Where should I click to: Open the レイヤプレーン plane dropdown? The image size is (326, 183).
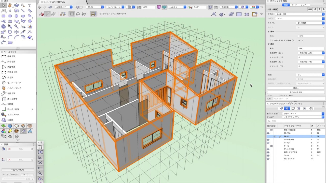tap(115, 7)
